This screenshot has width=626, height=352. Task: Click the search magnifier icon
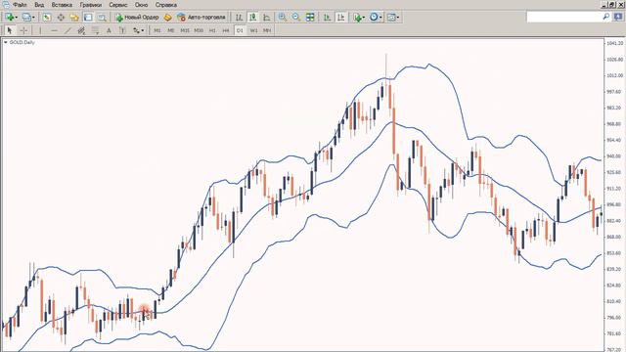click(x=606, y=17)
